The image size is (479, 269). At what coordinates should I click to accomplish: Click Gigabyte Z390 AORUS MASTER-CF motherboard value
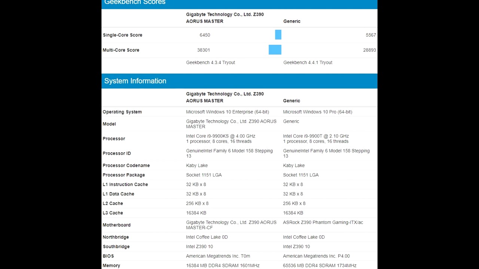[x=231, y=225]
